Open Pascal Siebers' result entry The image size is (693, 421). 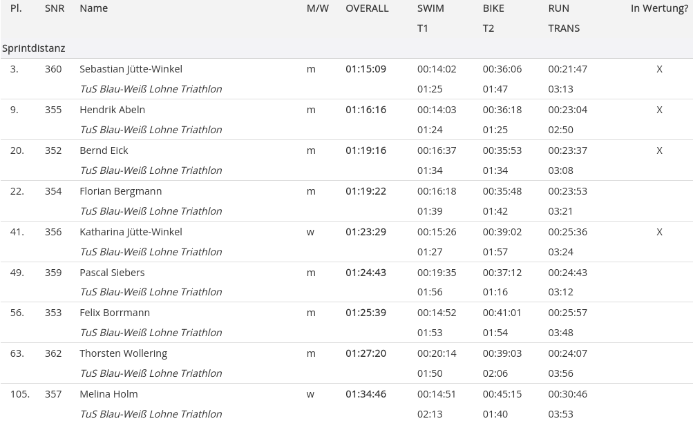click(x=112, y=273)
